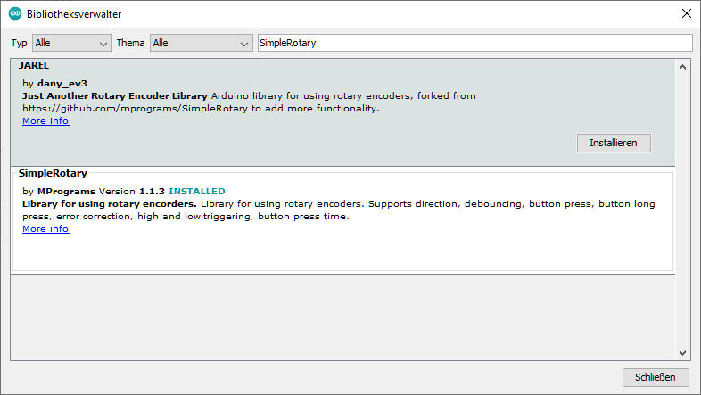The height and width of the screenshot is (395, 701).
Task: Click the INSTALLED status label
Action: click(197, 192)
